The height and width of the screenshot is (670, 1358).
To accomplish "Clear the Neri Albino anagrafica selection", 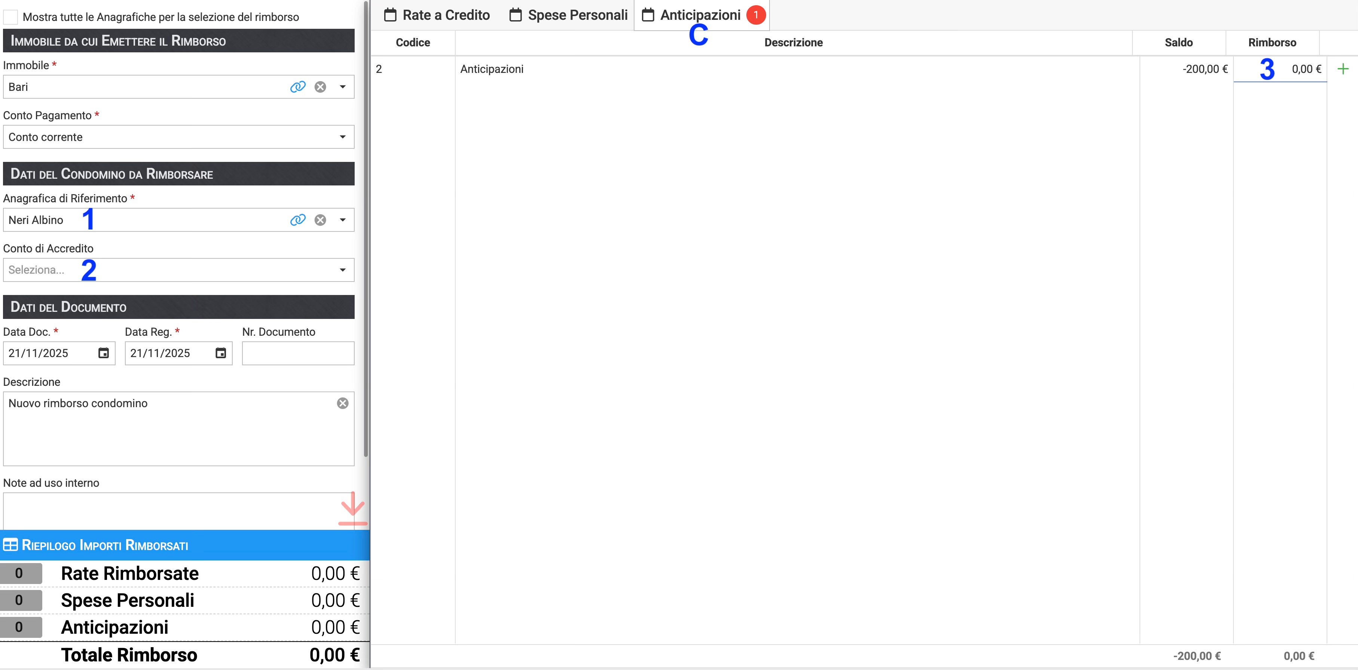I will coord(320,220).
